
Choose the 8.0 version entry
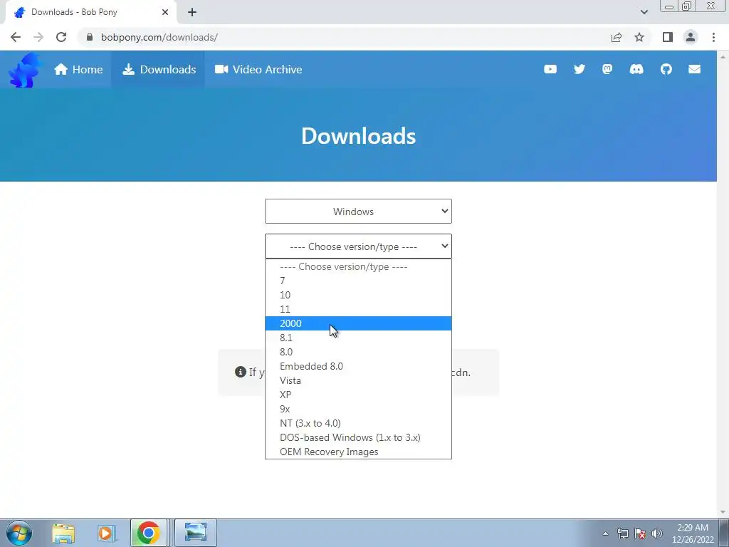click(358, 352)
